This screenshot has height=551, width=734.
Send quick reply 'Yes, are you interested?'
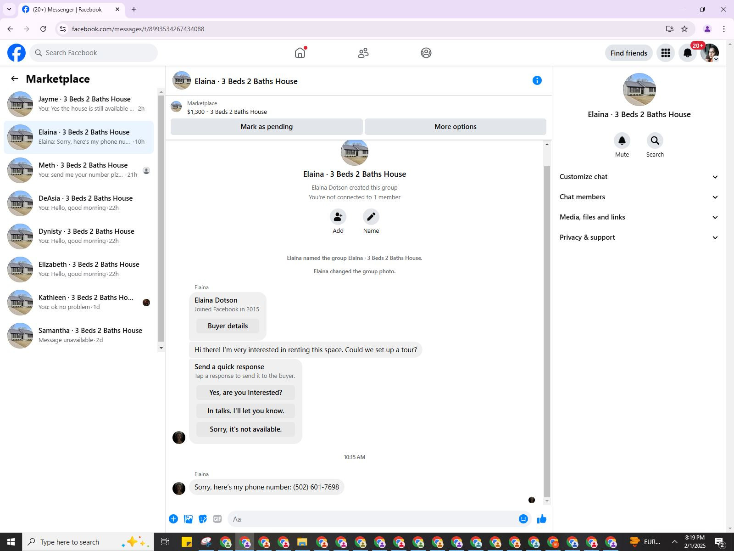[245, 393]
